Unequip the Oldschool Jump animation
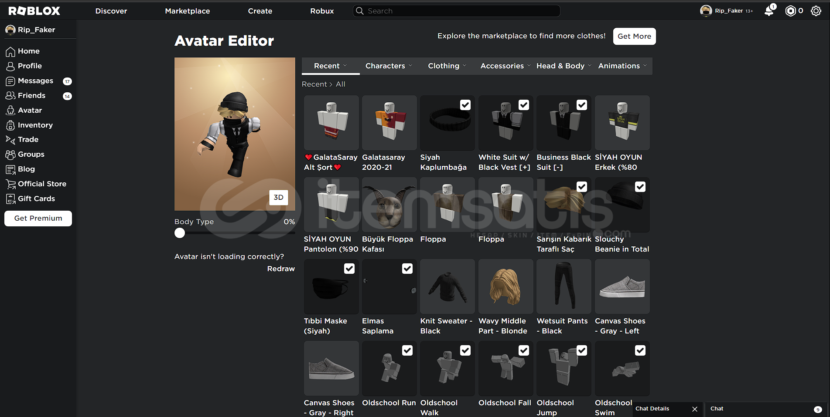 582,350
